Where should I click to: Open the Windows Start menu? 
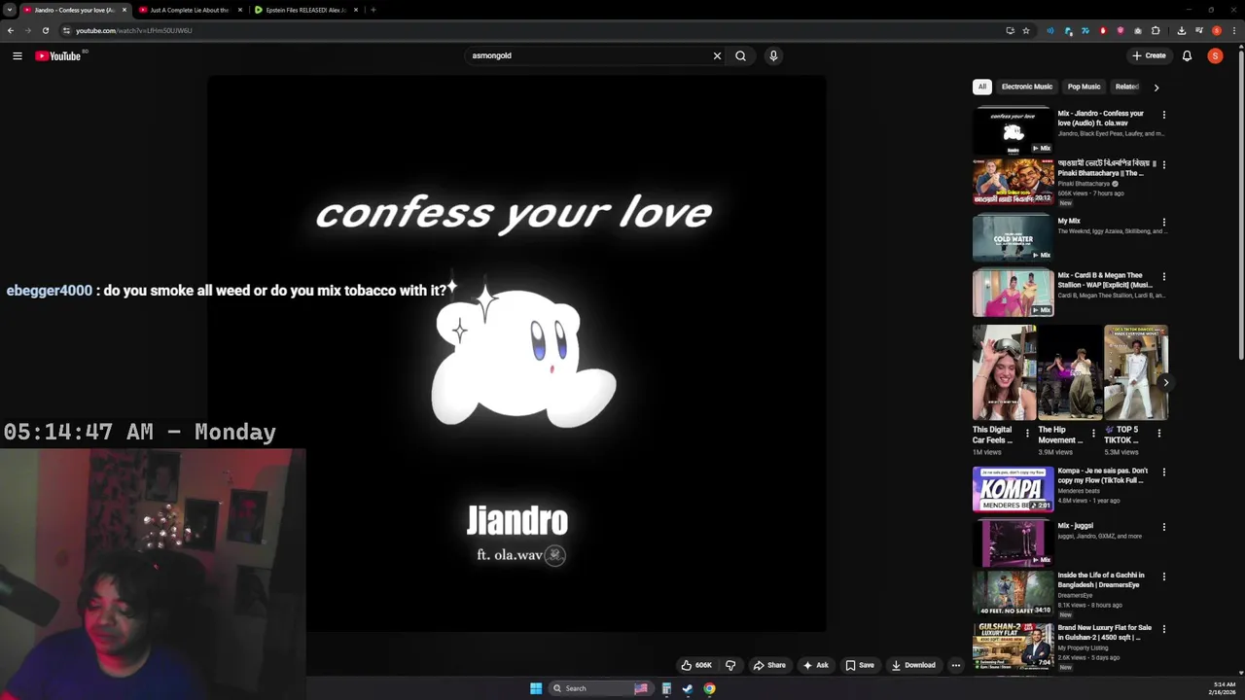pos(536,688)
